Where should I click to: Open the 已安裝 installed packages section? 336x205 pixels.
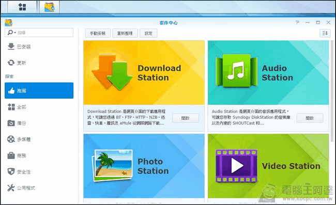pyautogui.click(x=39, y=46)
